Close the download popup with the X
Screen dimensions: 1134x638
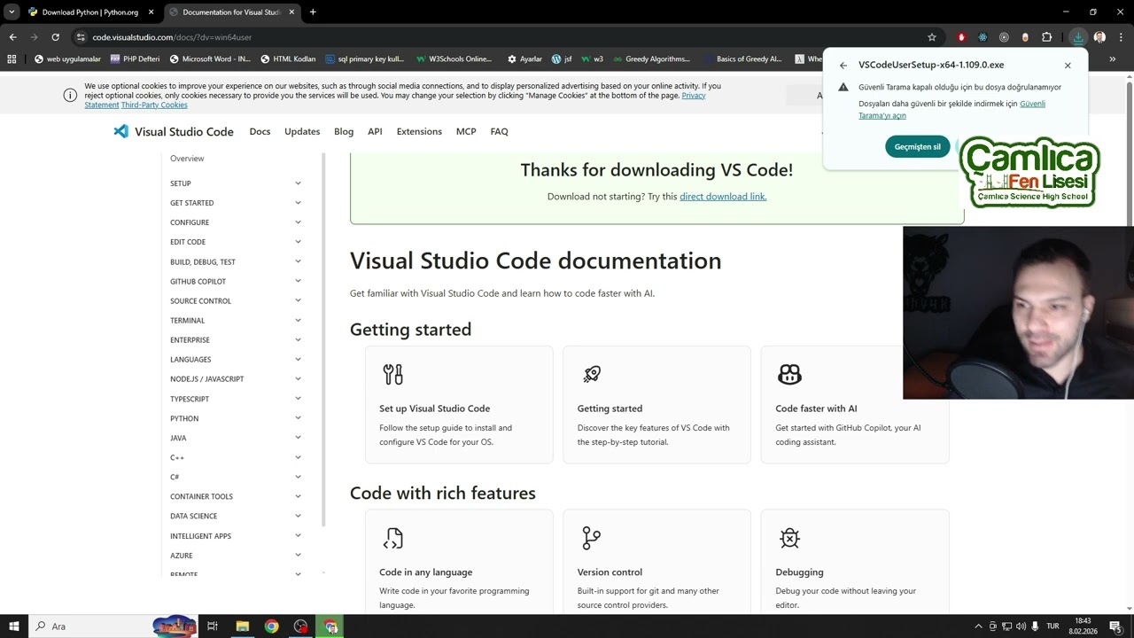pyautogui.click(x=1068, y=66)
